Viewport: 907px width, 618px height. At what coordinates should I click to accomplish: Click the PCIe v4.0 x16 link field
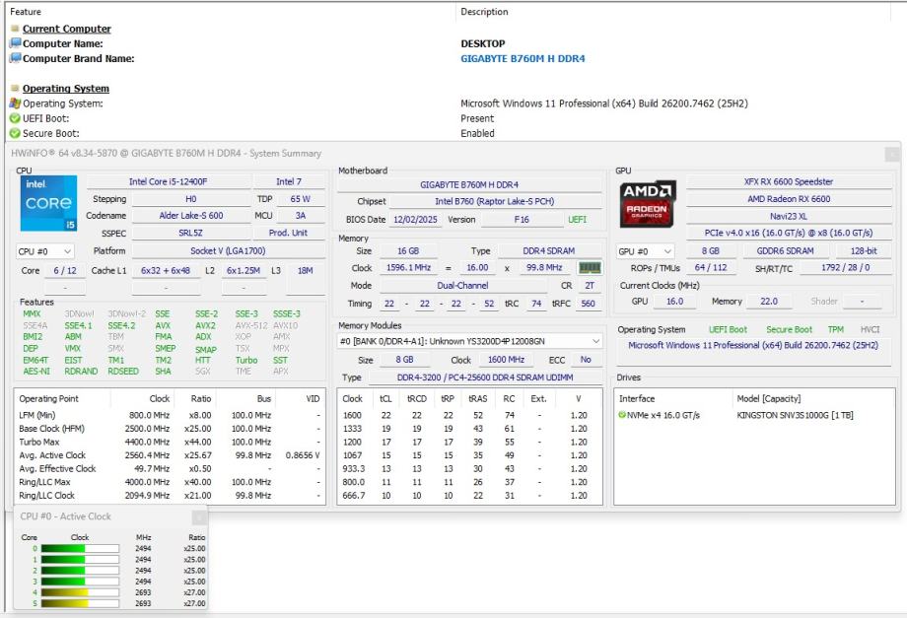coord(789,233)
